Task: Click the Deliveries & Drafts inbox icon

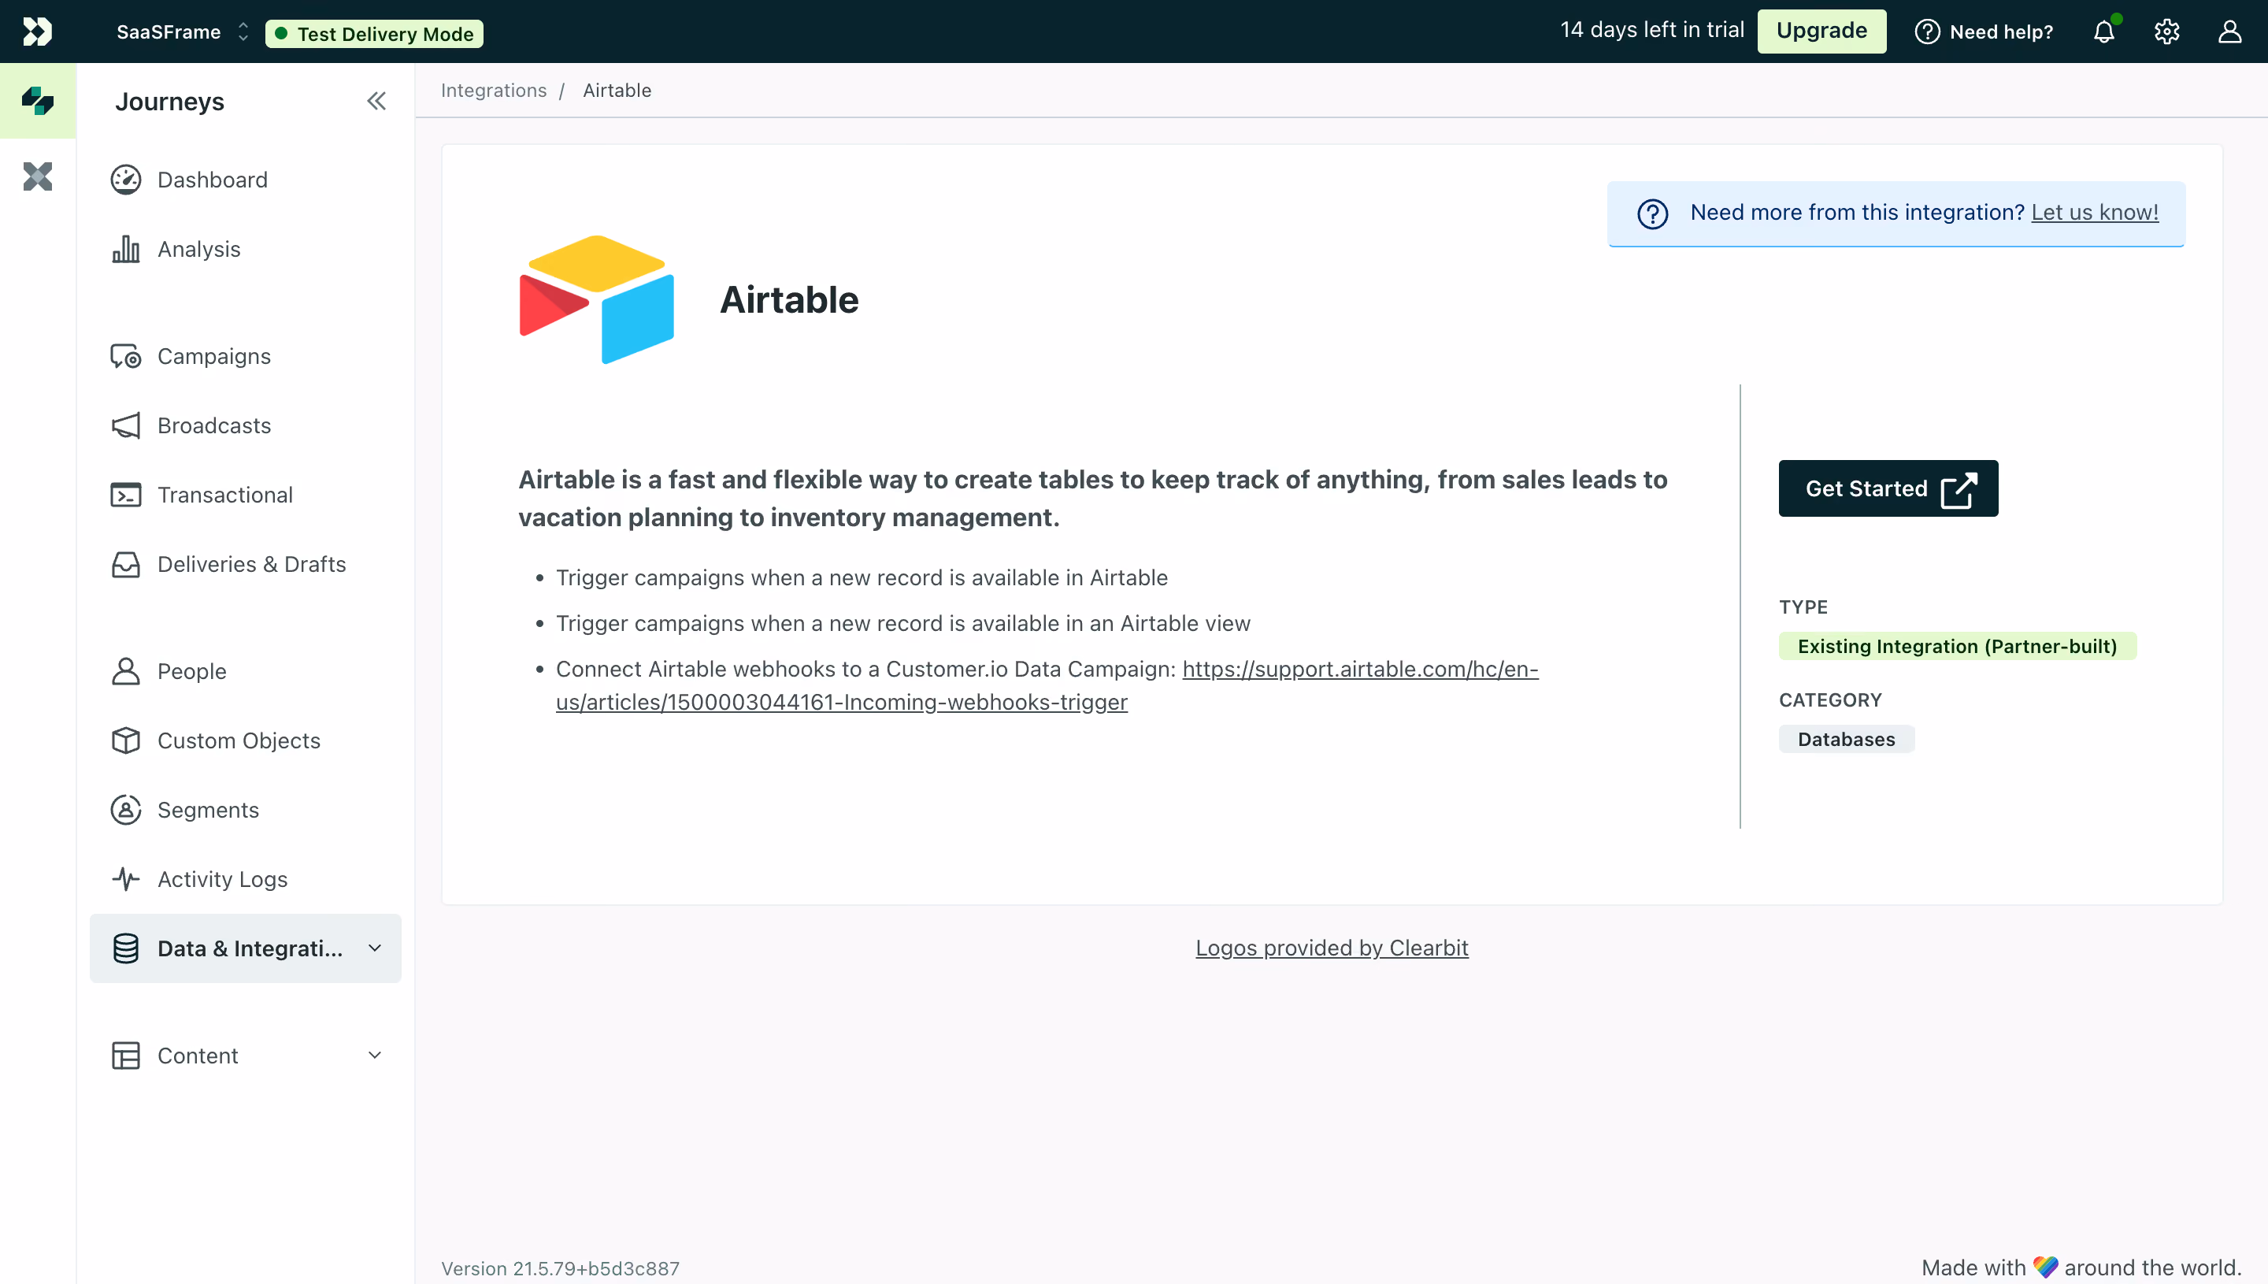Action: [125, 564]
